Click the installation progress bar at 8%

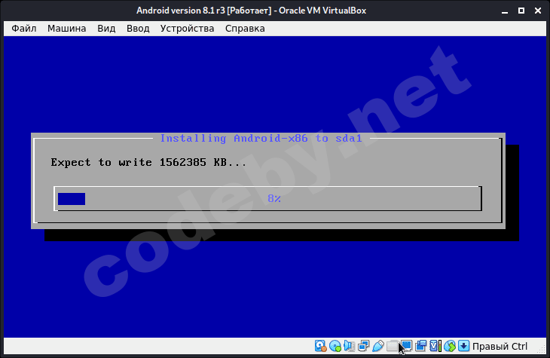click(x=268, y=199)
